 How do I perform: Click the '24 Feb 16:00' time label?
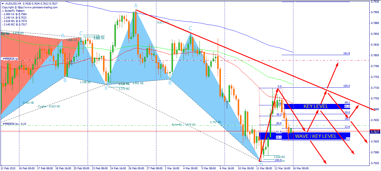(x=118, y=168)
